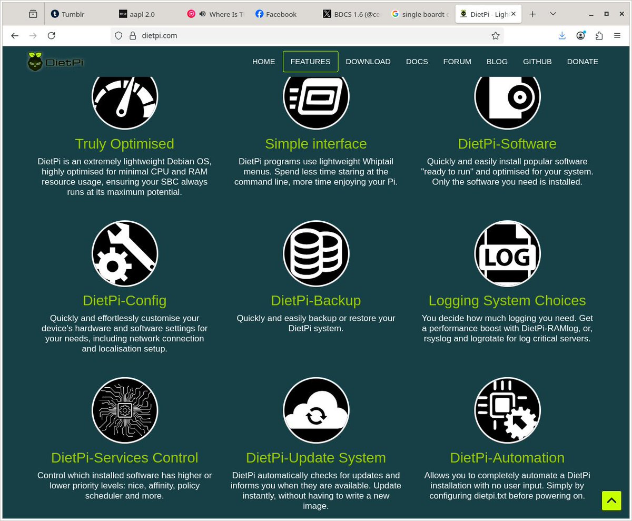Open a new tab with plus button
Viewport: 632px width, 521px height.
click(x=532, y=14)
